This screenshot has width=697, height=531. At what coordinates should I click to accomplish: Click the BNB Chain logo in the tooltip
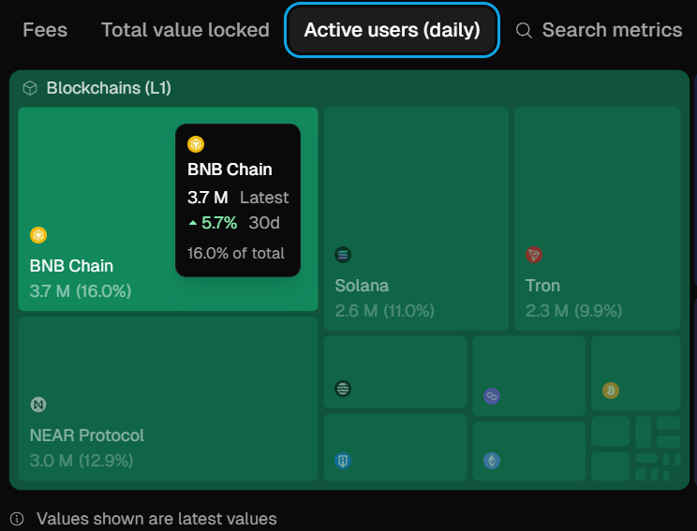(196, 144)
